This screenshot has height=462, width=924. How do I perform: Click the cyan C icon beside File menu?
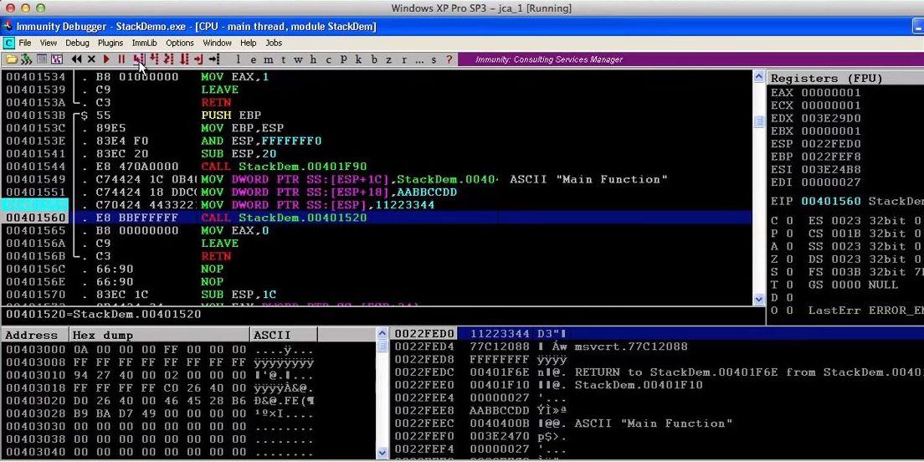coord(8,43)
